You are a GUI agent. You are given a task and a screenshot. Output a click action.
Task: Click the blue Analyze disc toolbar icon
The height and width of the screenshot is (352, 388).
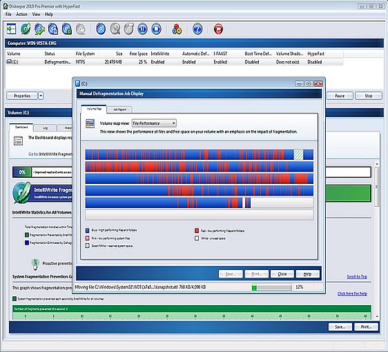click(x=101, y=29)
